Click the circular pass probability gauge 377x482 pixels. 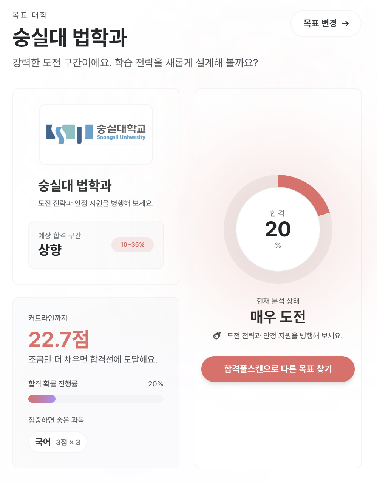pyautogui.click(x=278, y=229)
